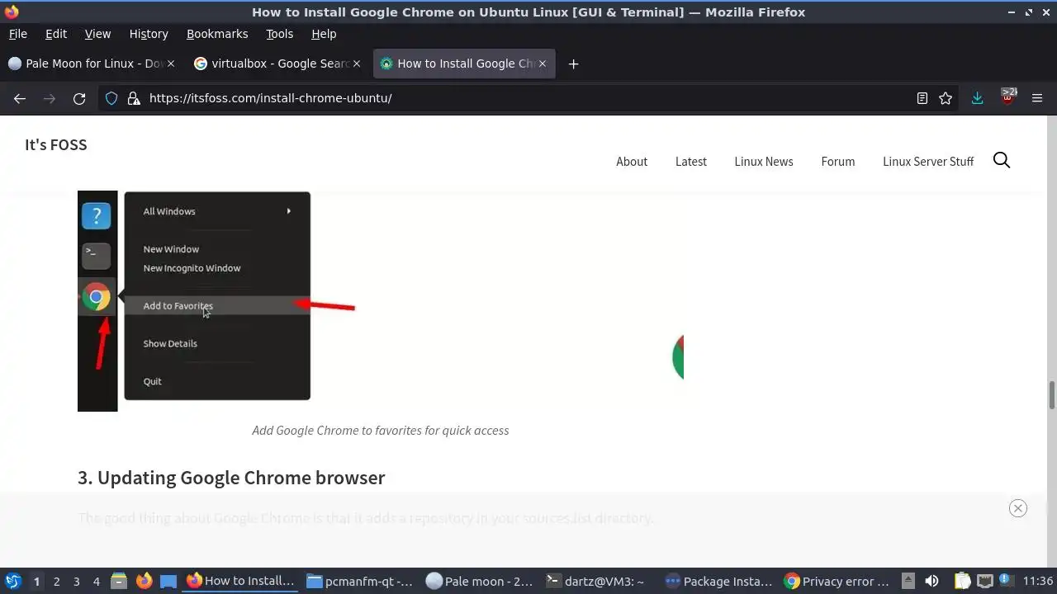This screenshot has width=1057, height=594.
Task: Switch to workspace 4
Action: click(x=96, y=582)
